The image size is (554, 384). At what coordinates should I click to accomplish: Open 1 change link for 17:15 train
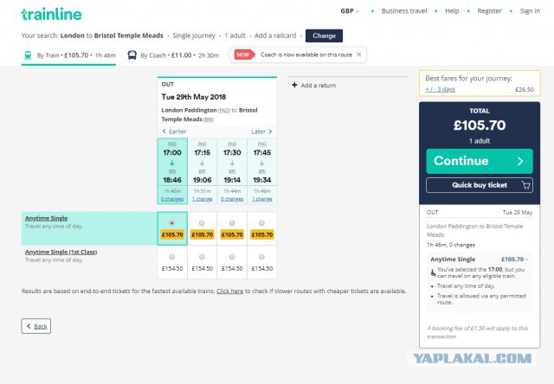[202, 199]
